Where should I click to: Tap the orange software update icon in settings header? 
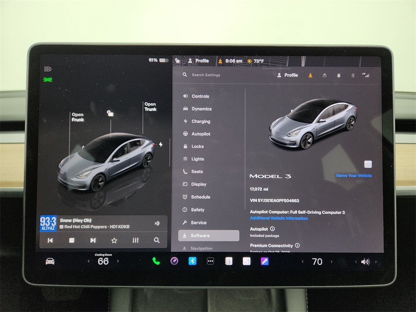point(310,75)
